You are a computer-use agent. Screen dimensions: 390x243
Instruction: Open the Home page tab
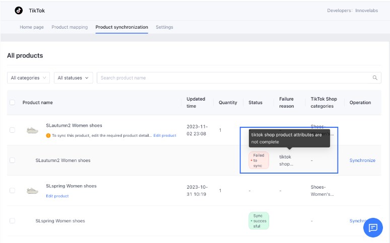click(x=32, y=27)
